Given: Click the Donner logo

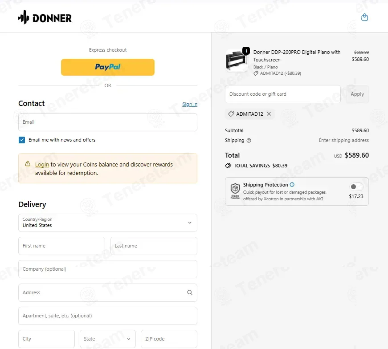Looking at the screenshot, I should (45, 17).
